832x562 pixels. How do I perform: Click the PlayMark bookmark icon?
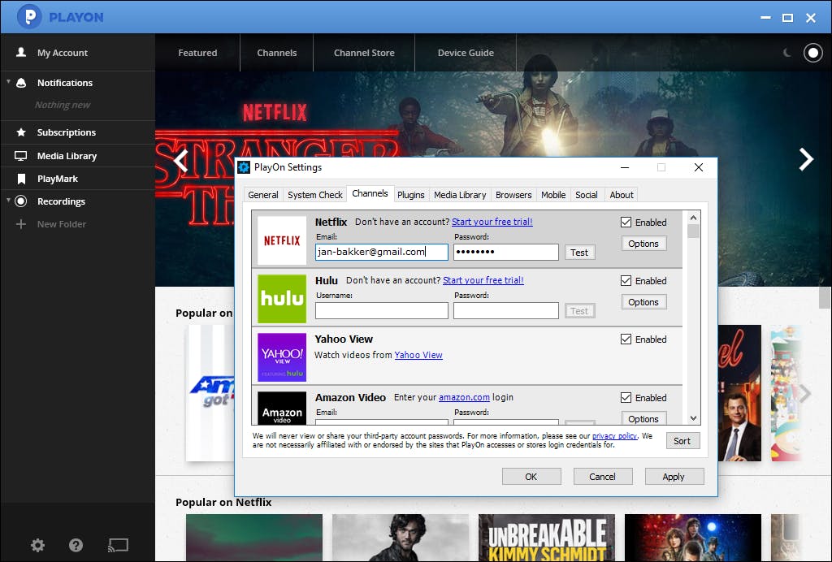(x=21, y=179)
